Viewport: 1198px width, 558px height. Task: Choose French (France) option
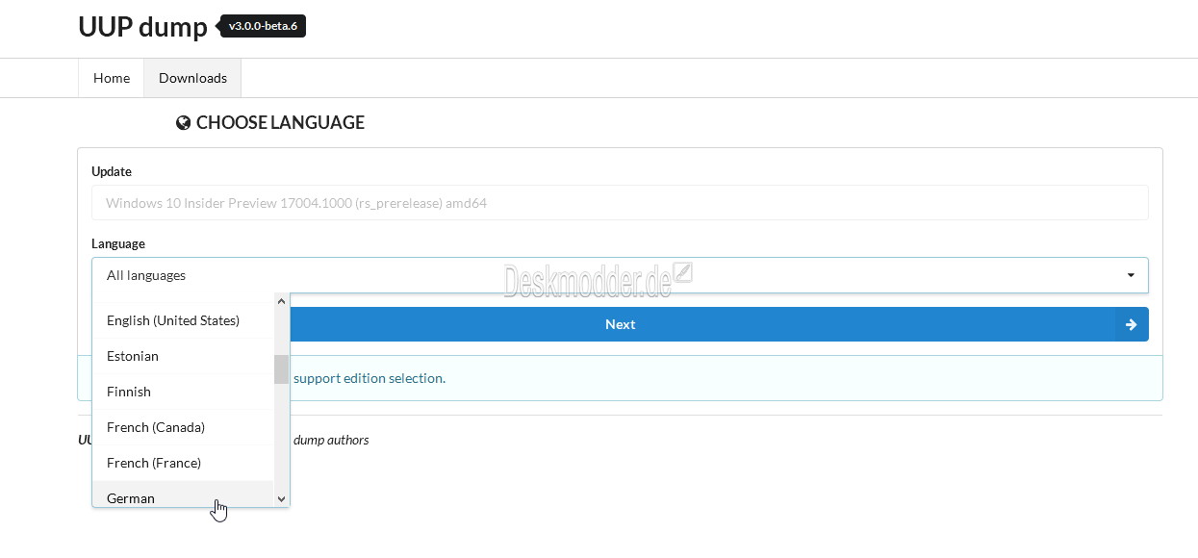[x=183, y=463]
